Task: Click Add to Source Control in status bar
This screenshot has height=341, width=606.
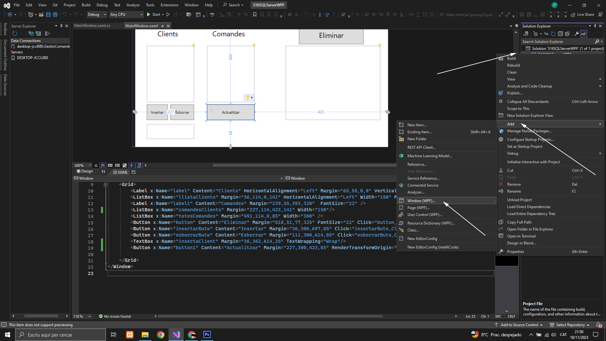Action: (519, 325)
